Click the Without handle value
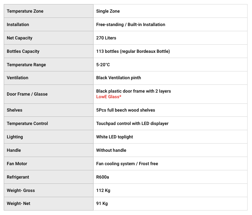Image resolution: width=252 pixels, height=215 pixels. (x=111, y=150)
